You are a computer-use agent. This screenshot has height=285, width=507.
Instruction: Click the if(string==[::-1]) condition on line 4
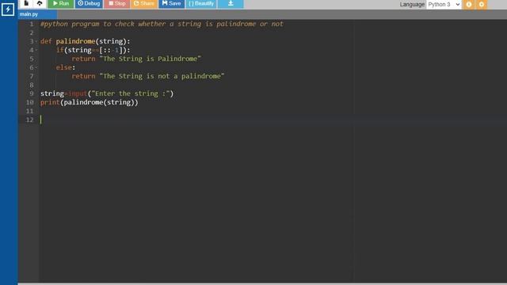93,50
